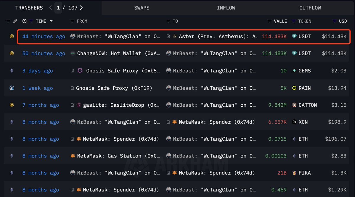Click the clock icon beside TIME
Viewport: 355px width, 197px height.
24,21
